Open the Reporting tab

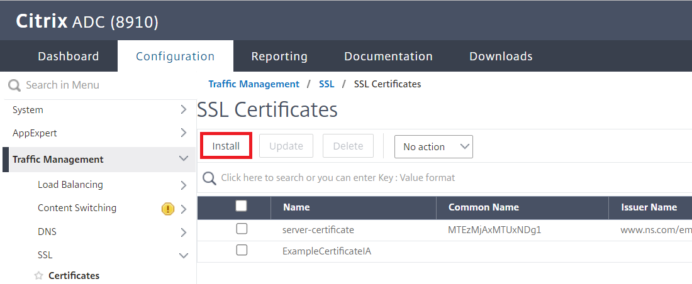tap(279, 57)
